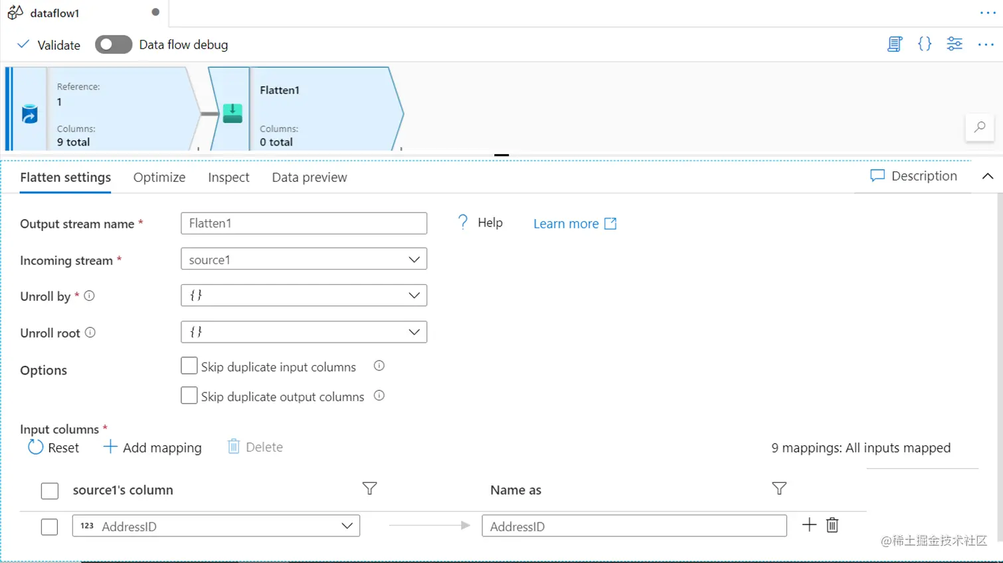The width and height of the screenshot is (1003, 563).
Task: Click the '9 total' columns text
Action: pyautogui.click(x=73, y=142)
